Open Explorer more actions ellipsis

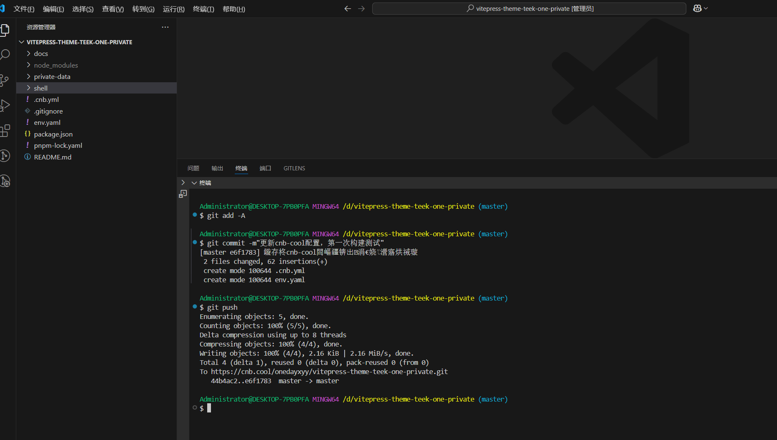pos(165,27)
